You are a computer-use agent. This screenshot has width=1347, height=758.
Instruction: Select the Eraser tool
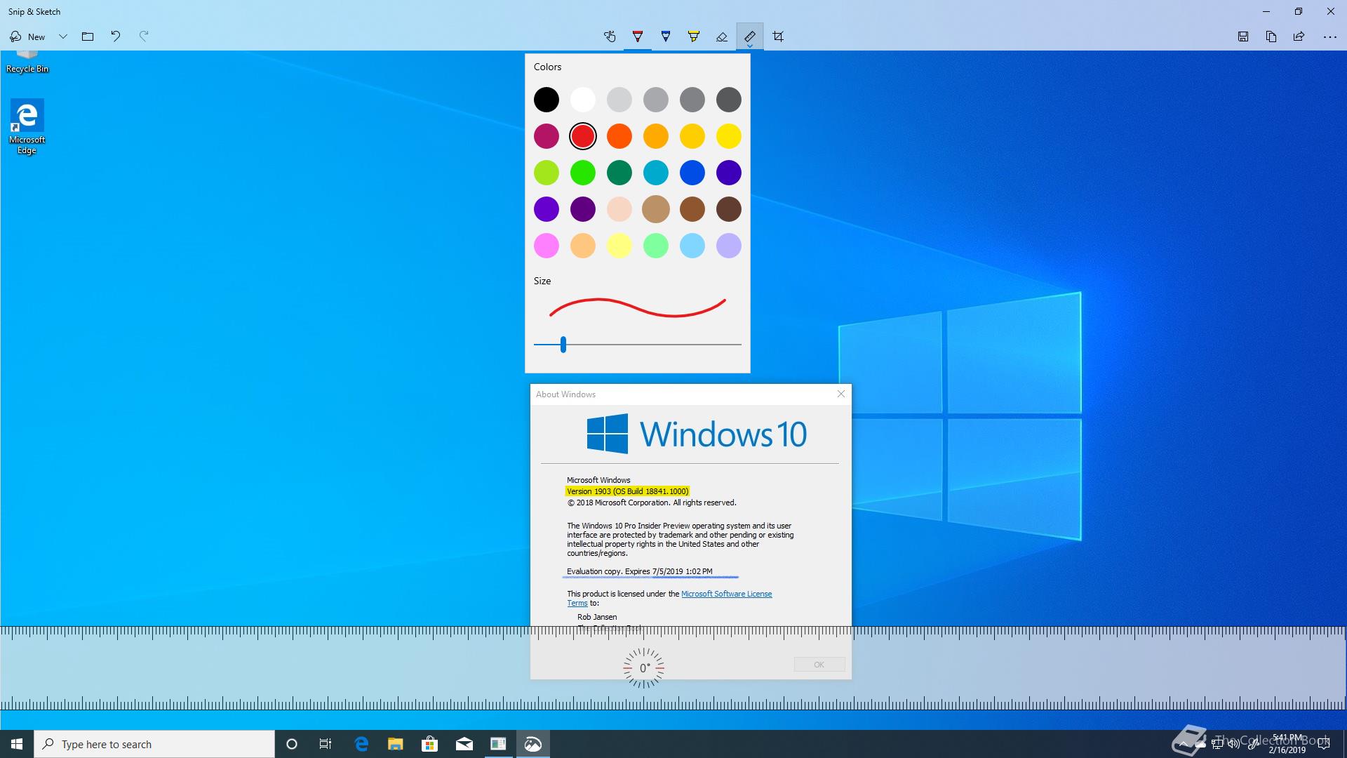722,36
